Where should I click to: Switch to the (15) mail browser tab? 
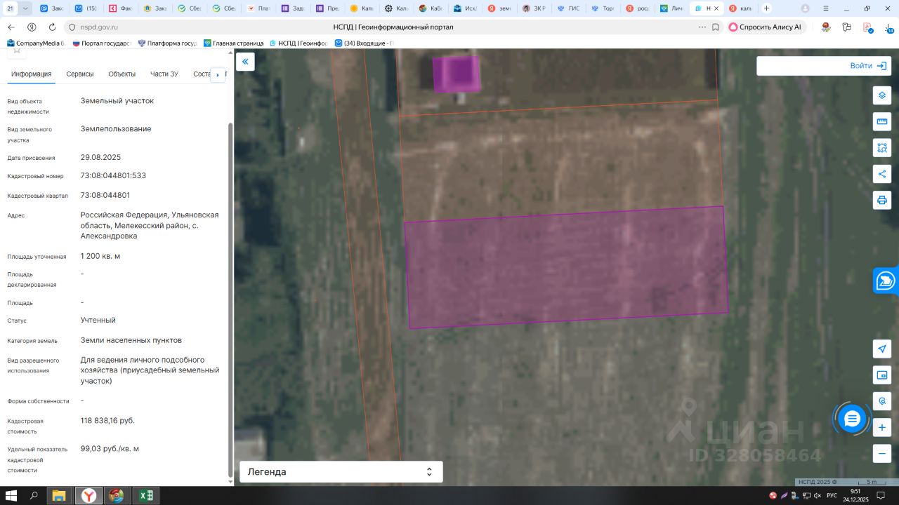(x=86, y=8)
